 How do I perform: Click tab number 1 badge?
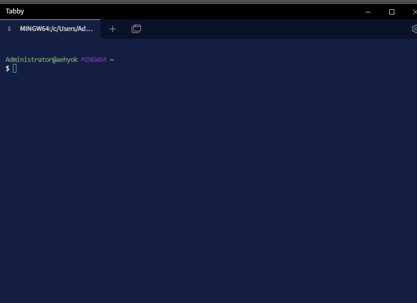coord(9,29)
